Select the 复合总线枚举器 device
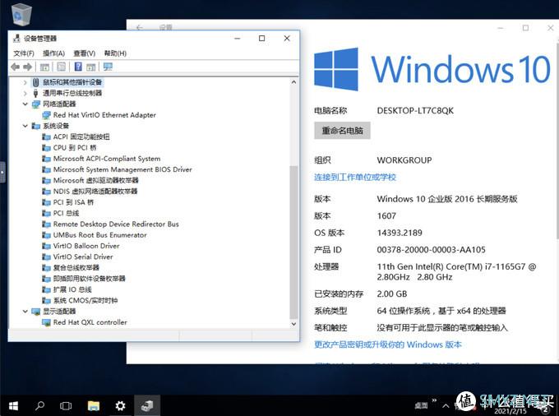Viewport: 559px width, 416px height. point(76,268)
